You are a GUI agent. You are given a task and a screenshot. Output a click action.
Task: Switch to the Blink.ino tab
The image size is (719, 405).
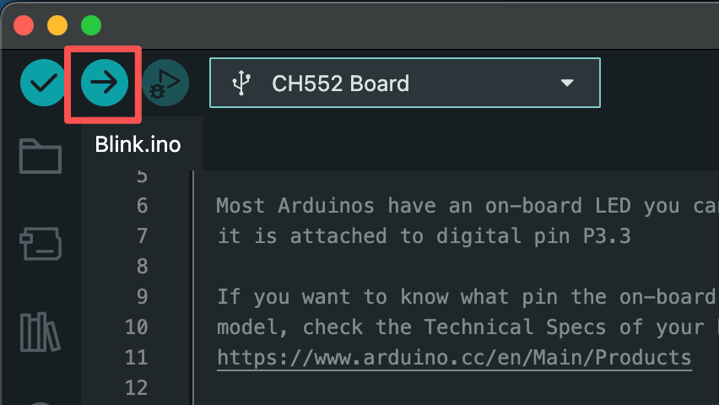(138, 143)
